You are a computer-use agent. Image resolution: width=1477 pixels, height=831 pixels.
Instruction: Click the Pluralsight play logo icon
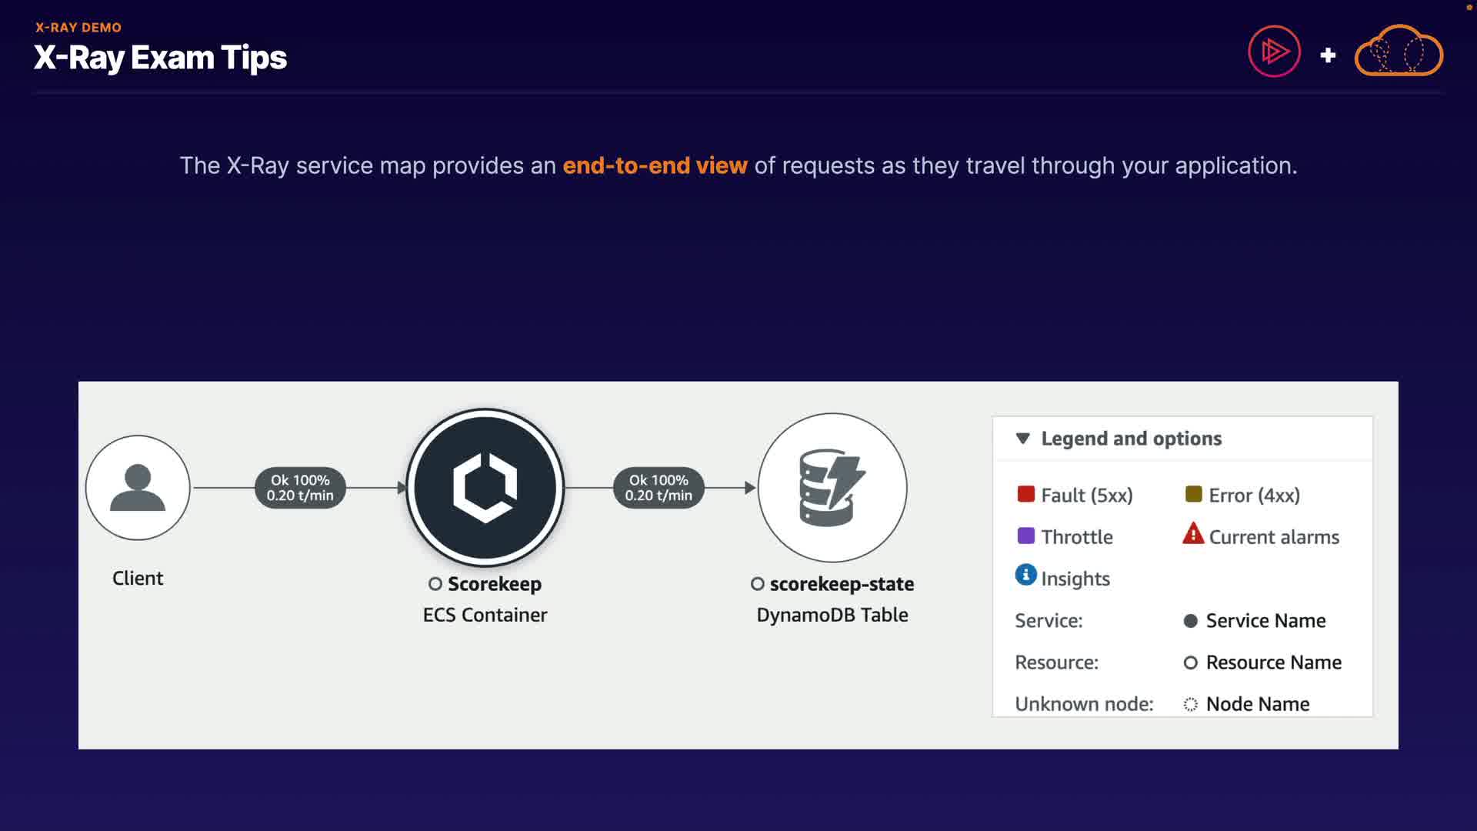(1274, 52)
